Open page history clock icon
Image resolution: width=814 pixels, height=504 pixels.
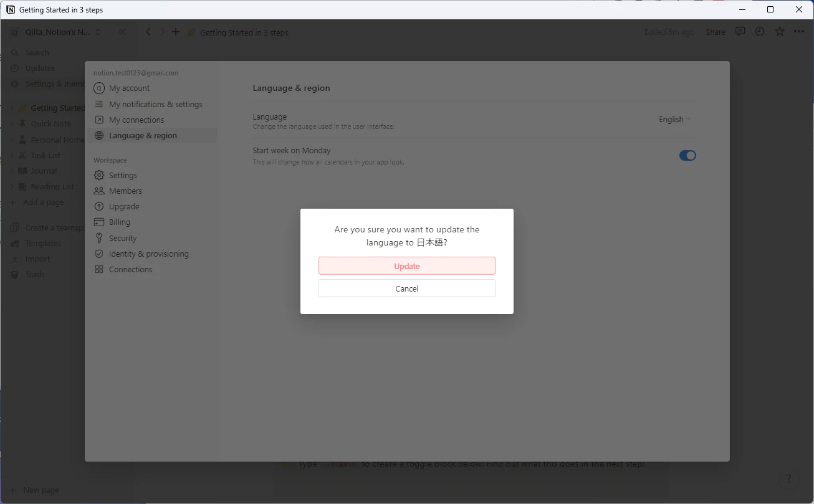[759, 31]
